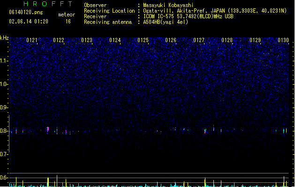
Task: Click the 'Observer' field label
Action: click(95, 5)
